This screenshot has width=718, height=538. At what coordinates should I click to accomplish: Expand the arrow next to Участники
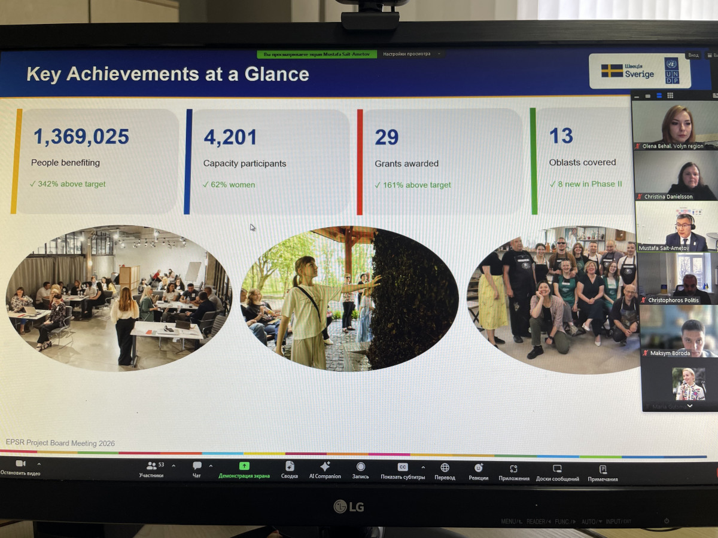coord(174,465)
